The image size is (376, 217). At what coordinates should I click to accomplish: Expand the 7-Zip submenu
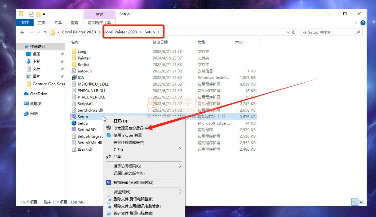[x=144, y=150]
